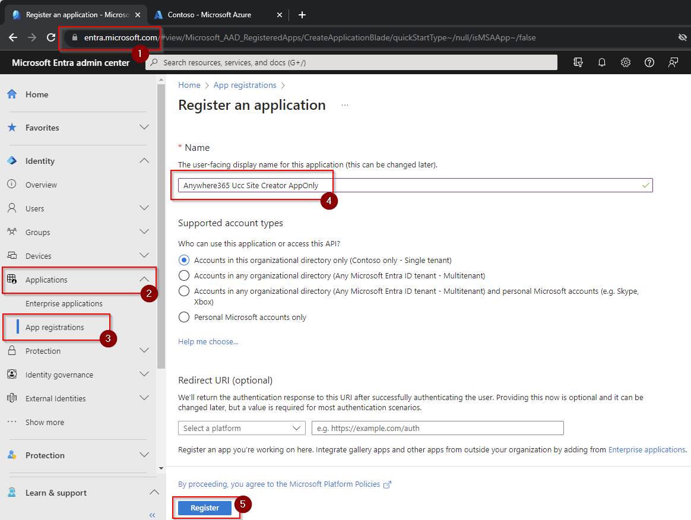The image size is (691, 520).
Task: Collapse the Learn & support chevron
Action: point(154,492)
